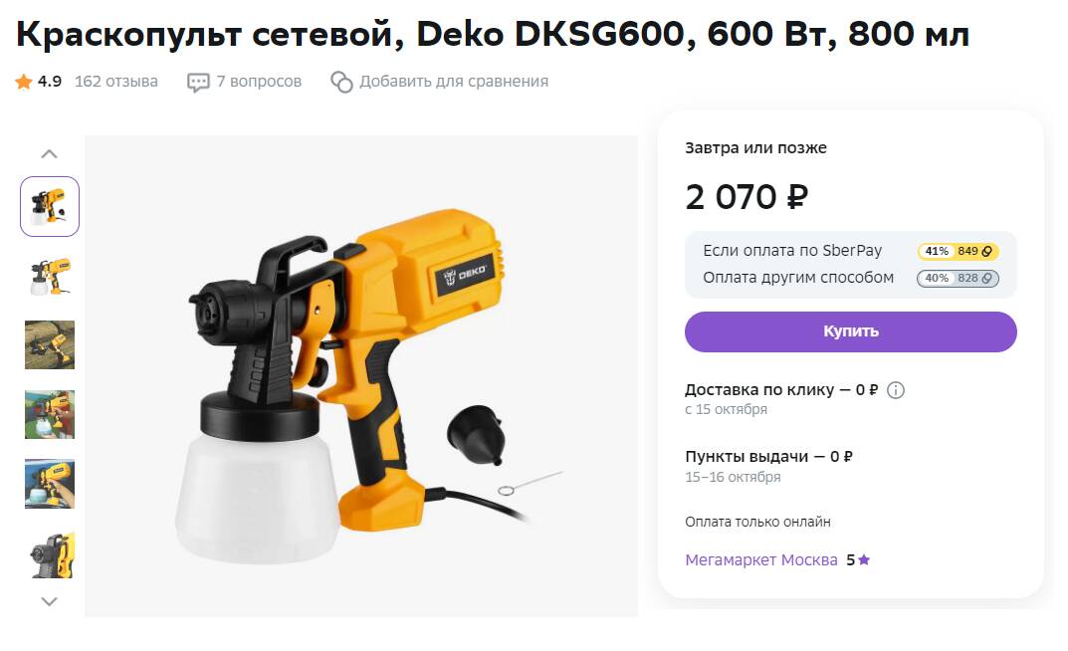Click the 828 bonus badge for other payment
The image size is (1068, 651).
[958, 278]
